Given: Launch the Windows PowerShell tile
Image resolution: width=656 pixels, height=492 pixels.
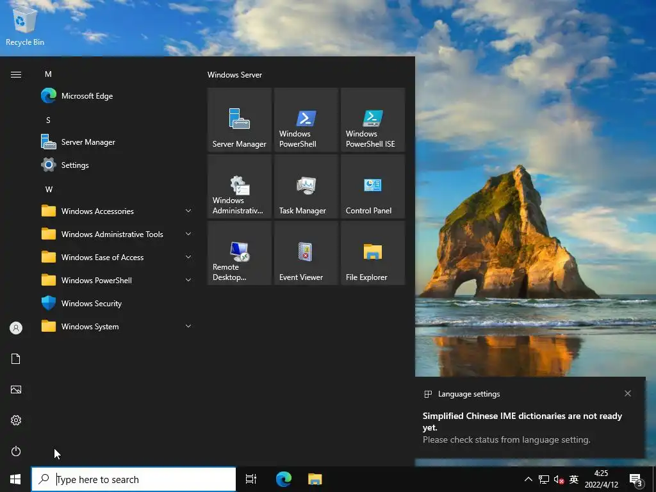Looking at the screenshot, I should point(306,120).
